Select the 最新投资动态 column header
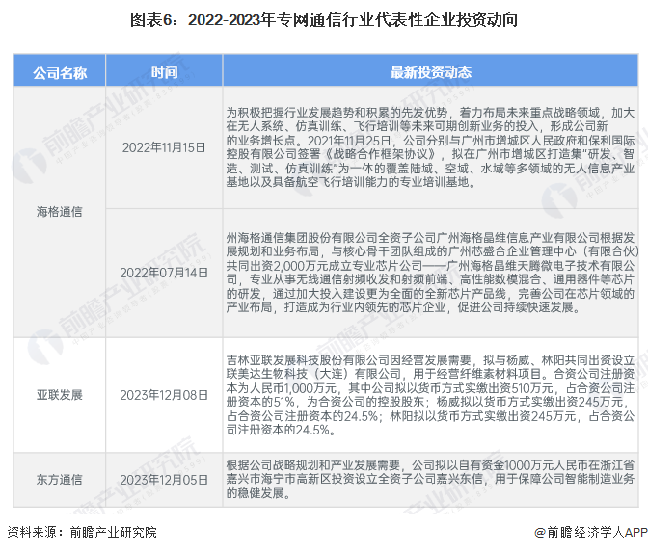Image resolution: width=648 pixels, height=552 pixels. coord(430,72)
